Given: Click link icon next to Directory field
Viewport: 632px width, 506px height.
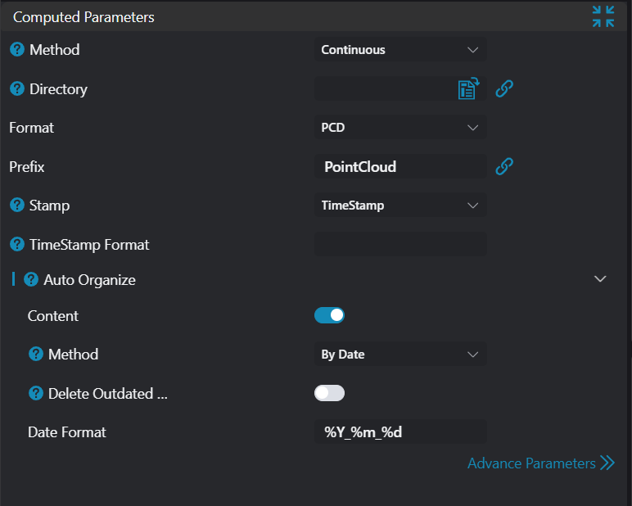Looking at the screenshot, I should click(504, 88).
